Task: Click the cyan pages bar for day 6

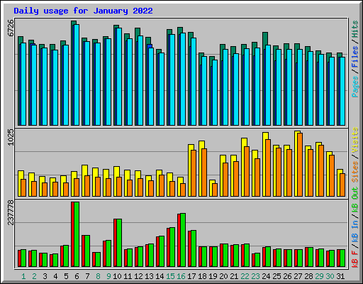Action: point(77,75)
